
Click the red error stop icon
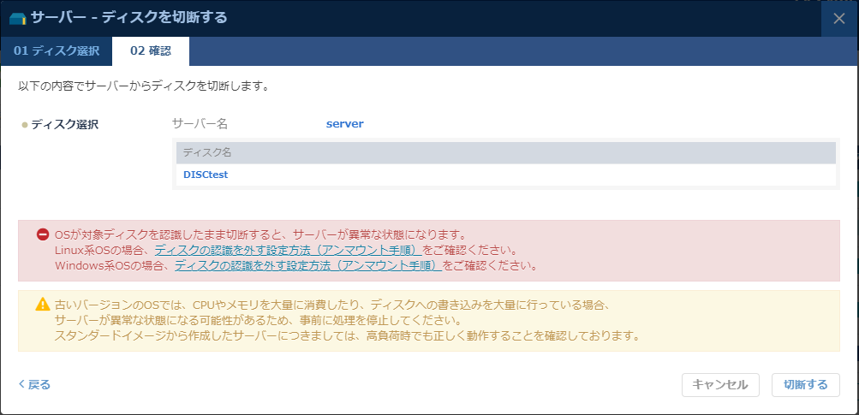tap(43, 234)
